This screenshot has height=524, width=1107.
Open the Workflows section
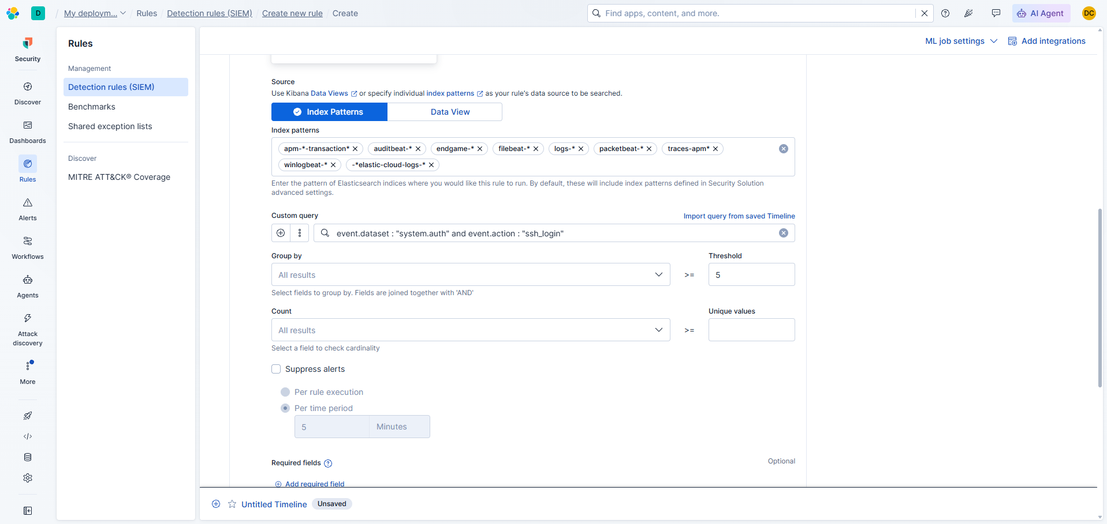click(28, 248)
